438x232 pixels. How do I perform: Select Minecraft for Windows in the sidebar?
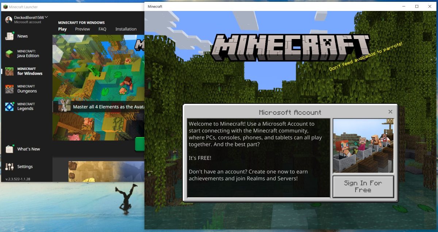[27, 71]
